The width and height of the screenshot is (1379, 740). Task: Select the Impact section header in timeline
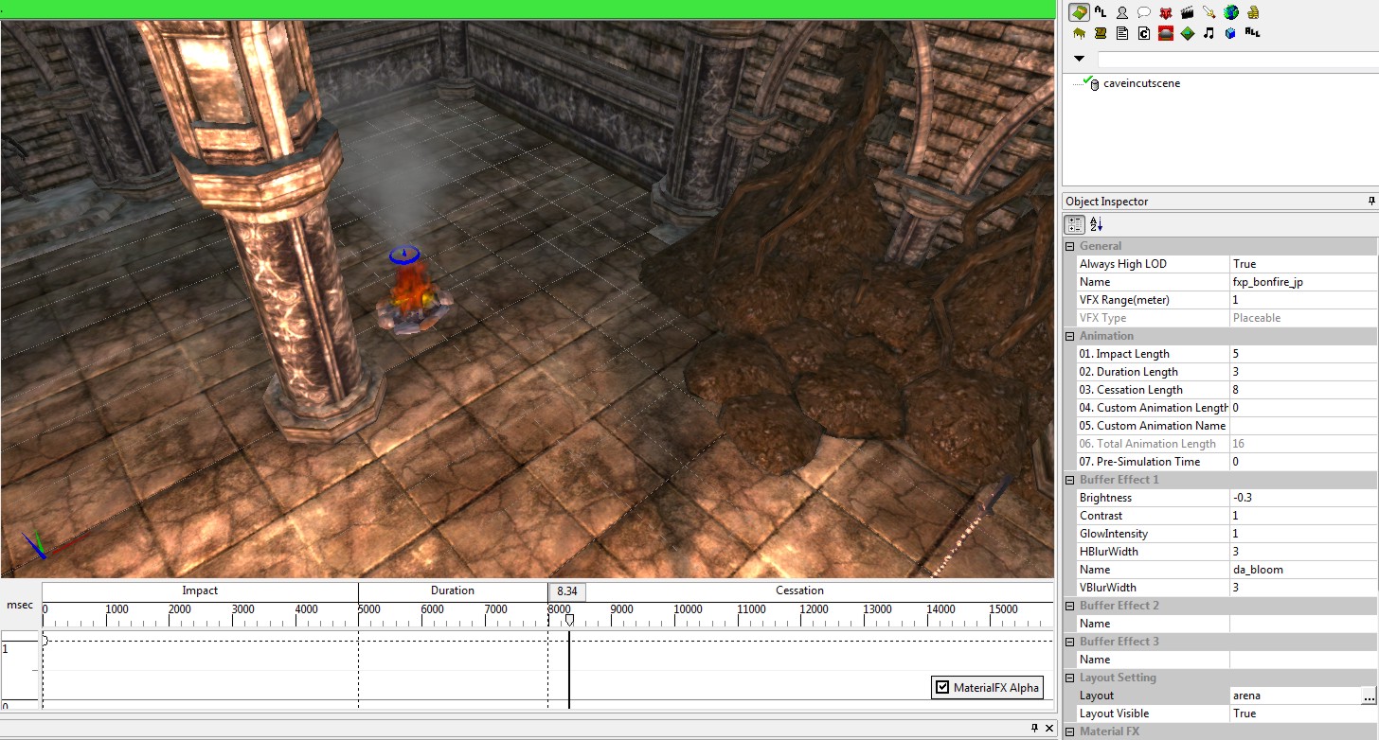click(200, 590)
